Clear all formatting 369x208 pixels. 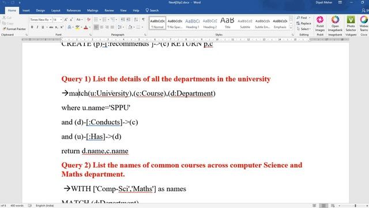point(88,20)
